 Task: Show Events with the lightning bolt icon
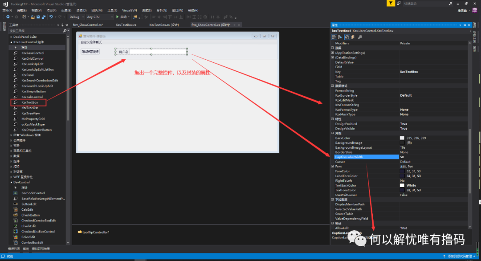click(x=353, y=37)
